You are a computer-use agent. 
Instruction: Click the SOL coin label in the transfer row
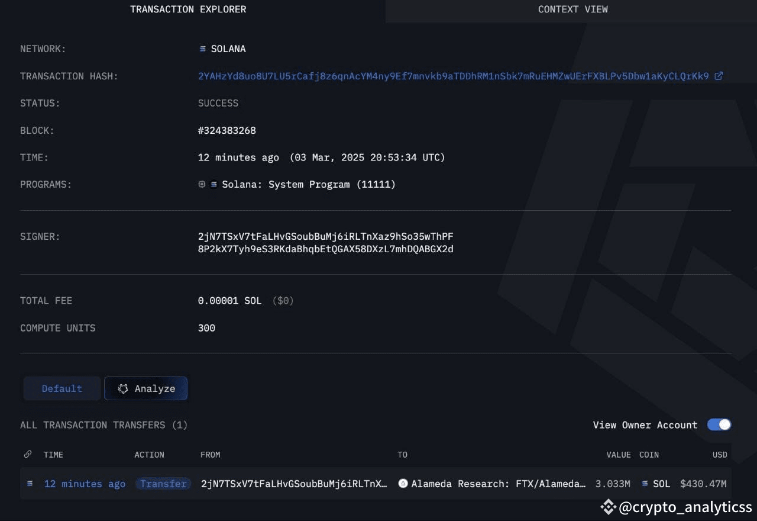[x=662, y=484]
